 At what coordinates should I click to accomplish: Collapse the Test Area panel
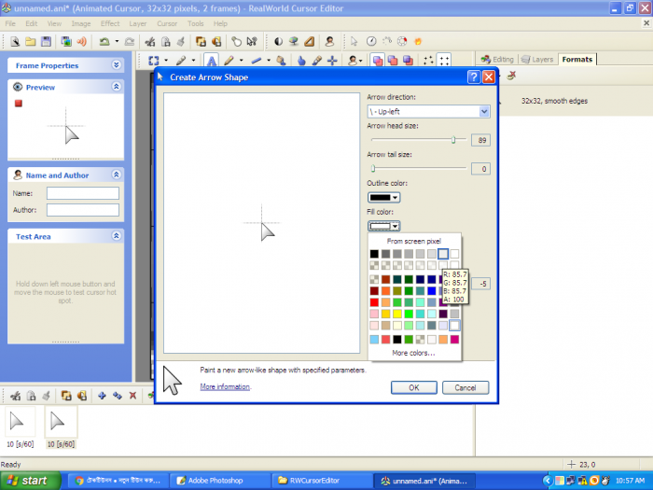tap(117, 236)
